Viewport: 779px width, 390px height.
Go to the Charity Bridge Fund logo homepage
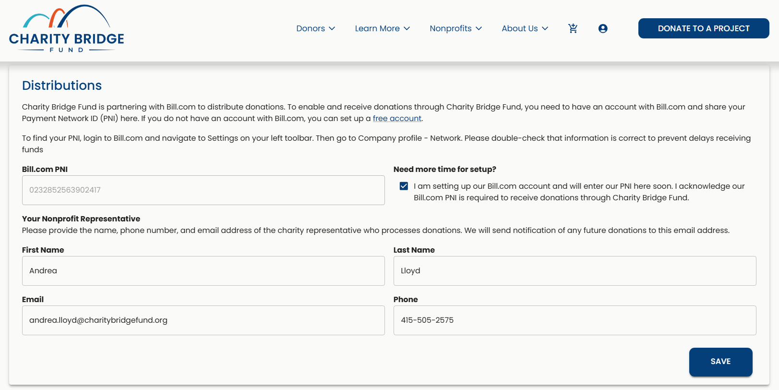tap(67, 29)
